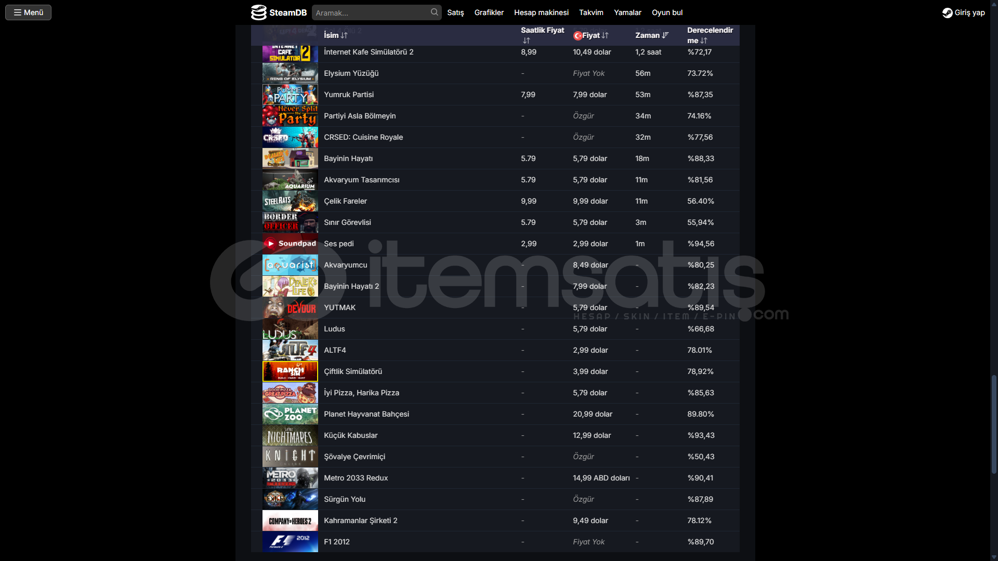Open the Metro 2033 Redux thumbnail

pos(290,478)
